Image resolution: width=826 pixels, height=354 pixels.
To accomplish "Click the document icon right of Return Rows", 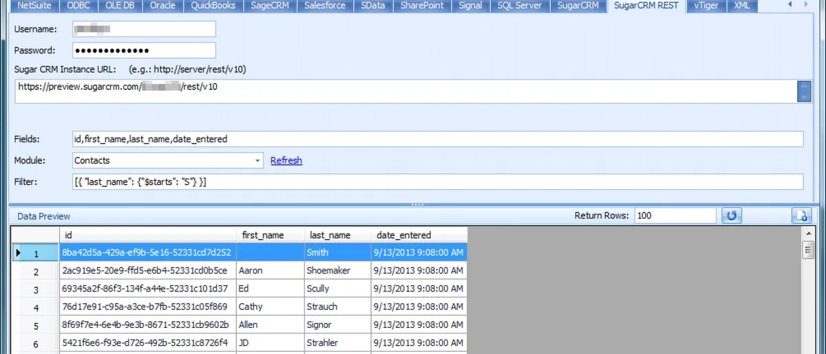I will click(801, 216).
